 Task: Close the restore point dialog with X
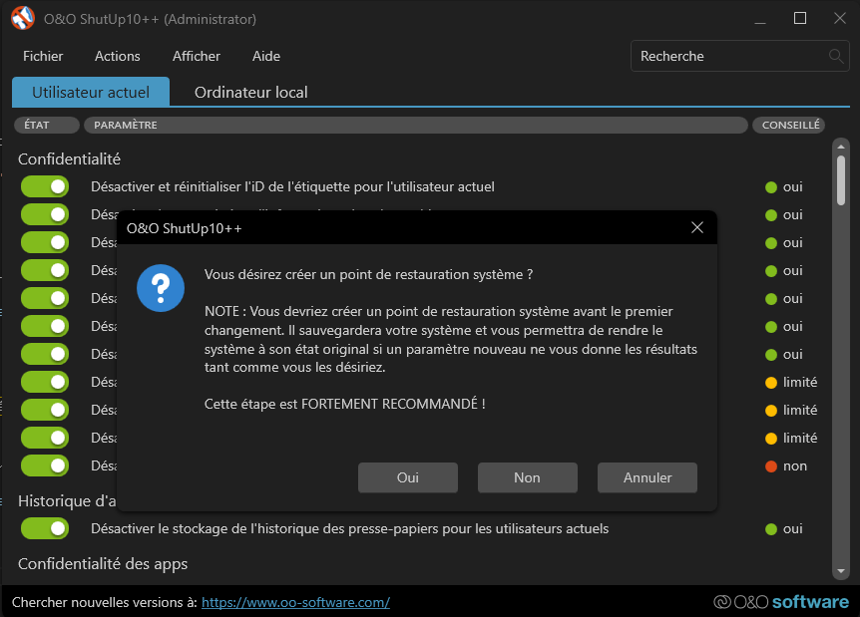tap(697, 228)
